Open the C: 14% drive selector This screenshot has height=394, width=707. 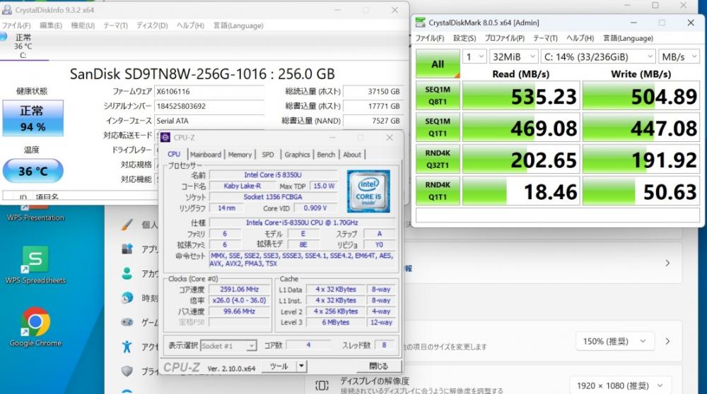click(x=598, y=56)
